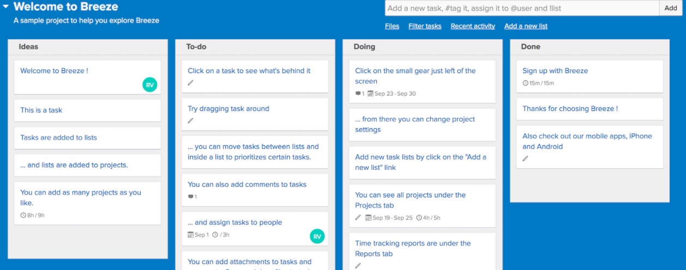Open 'Click on the small gear' task

coord(422,81)
